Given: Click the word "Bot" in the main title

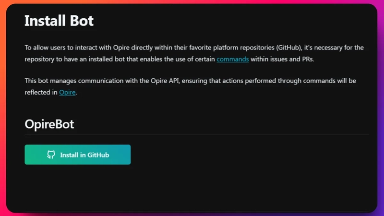Looking at the screenshot, I should (82, 21).
